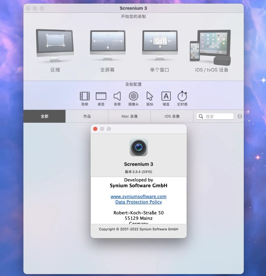Open the www.syniumsoftware.com link
Viewport: 266px width, 276px height.
[x=139, y=197]
